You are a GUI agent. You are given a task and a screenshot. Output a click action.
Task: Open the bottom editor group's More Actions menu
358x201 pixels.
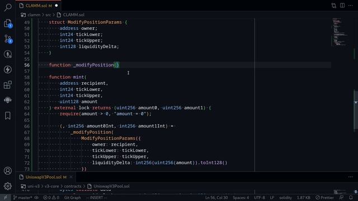pyautogui.click(x=351, y=177)
